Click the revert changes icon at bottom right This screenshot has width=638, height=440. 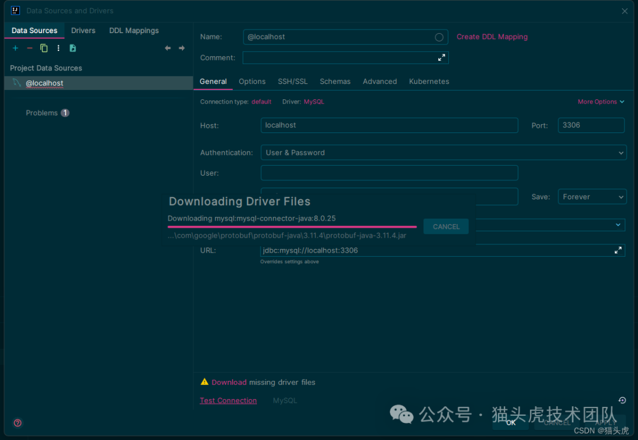pyautogui.click(x=622, y=400)
